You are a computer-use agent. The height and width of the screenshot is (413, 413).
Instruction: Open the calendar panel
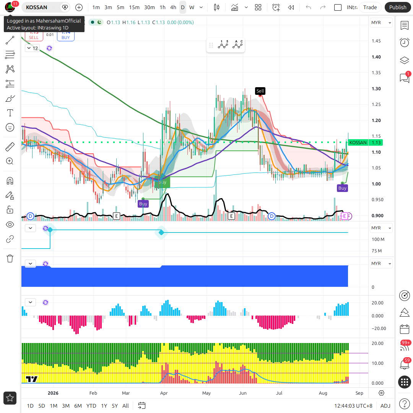click(405, 329)
